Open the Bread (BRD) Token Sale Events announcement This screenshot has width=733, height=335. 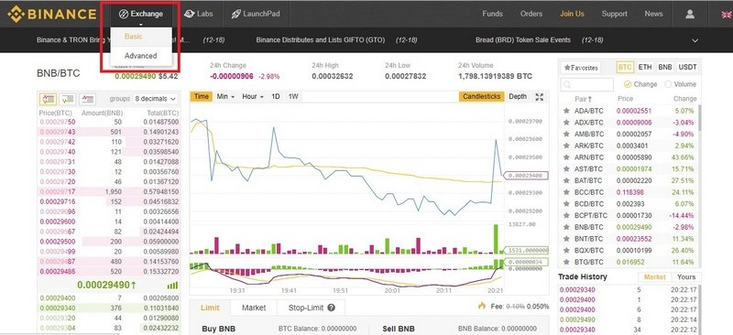tap(523, 40)
